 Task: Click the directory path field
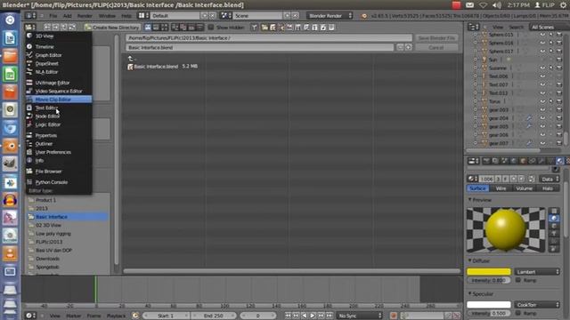pos(269,37)
